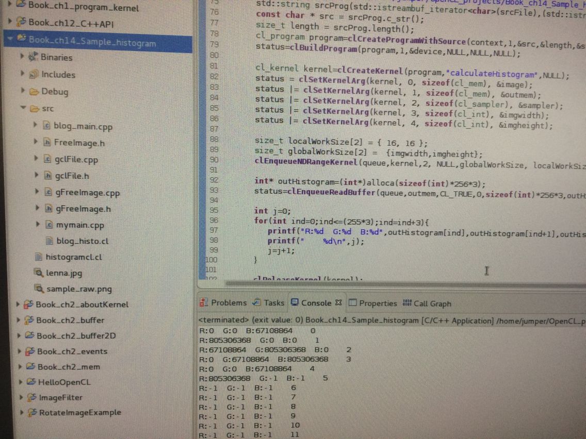Screen dimensions: 586x439
Task: Click the lenna.jpg image icon
Action: pos(39,273)
